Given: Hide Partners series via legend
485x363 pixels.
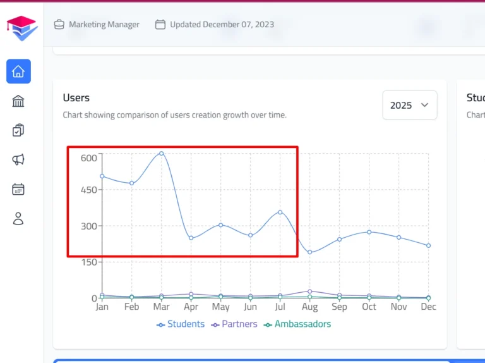Looking at the screenshot, I should [234, 324].
